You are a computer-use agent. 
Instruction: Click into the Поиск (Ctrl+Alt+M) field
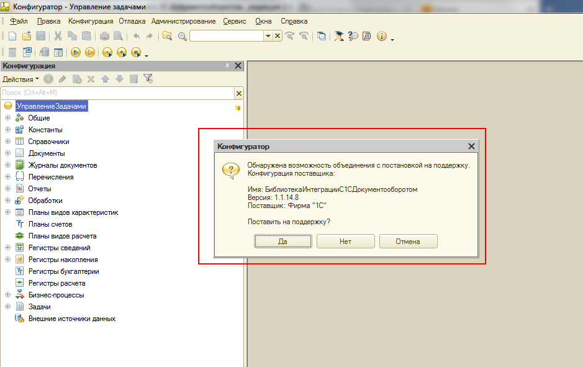[x=117, y=93]
